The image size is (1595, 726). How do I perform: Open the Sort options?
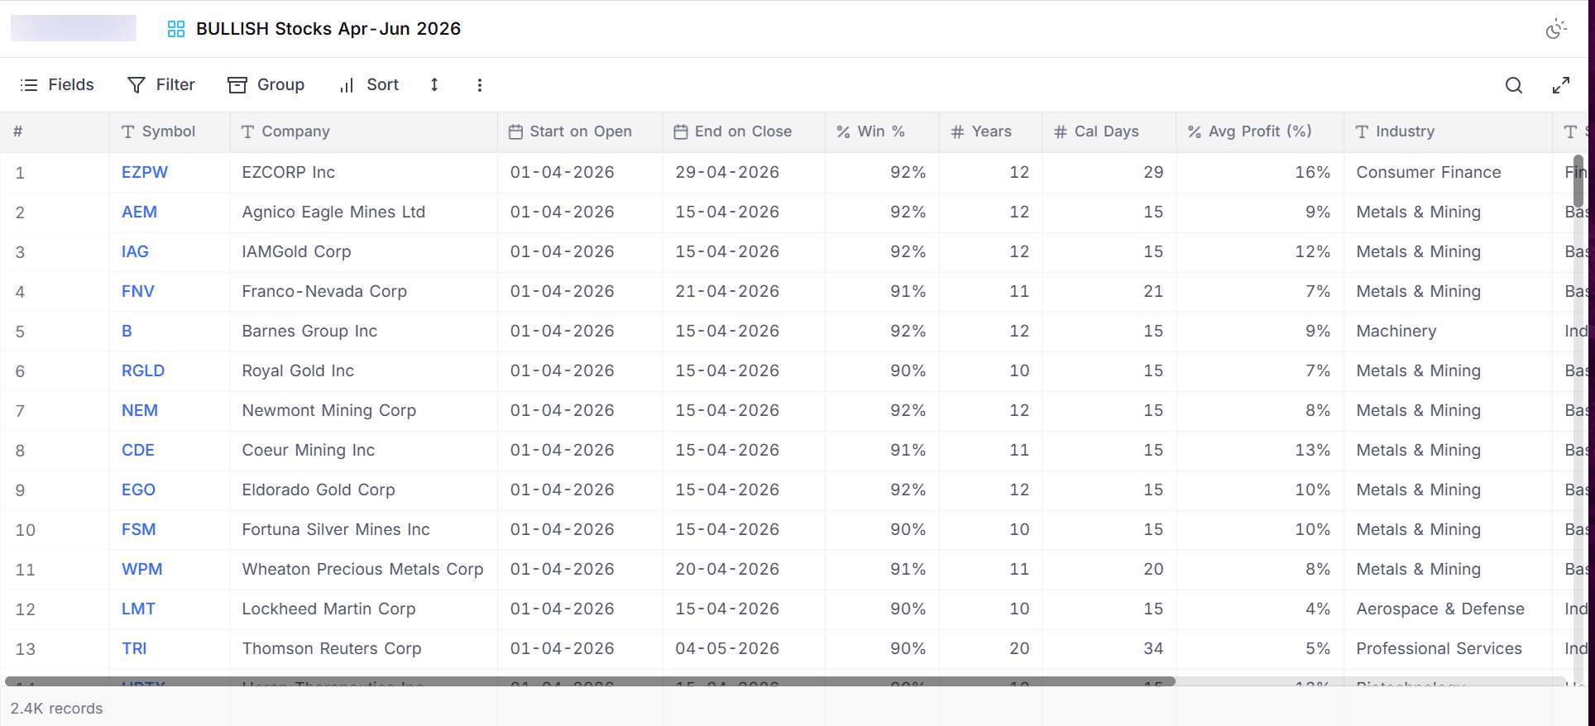369,84
